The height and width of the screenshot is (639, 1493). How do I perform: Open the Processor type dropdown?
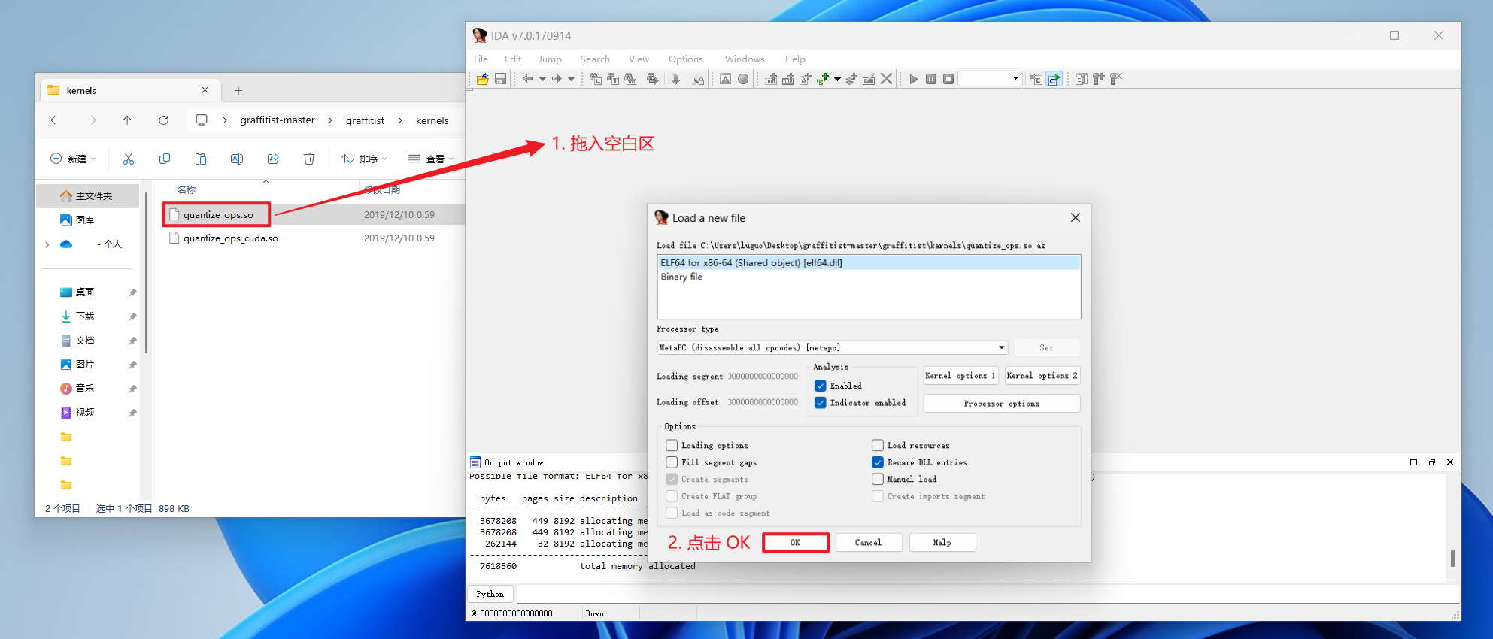pyautogui.click(x=833, y=347)
